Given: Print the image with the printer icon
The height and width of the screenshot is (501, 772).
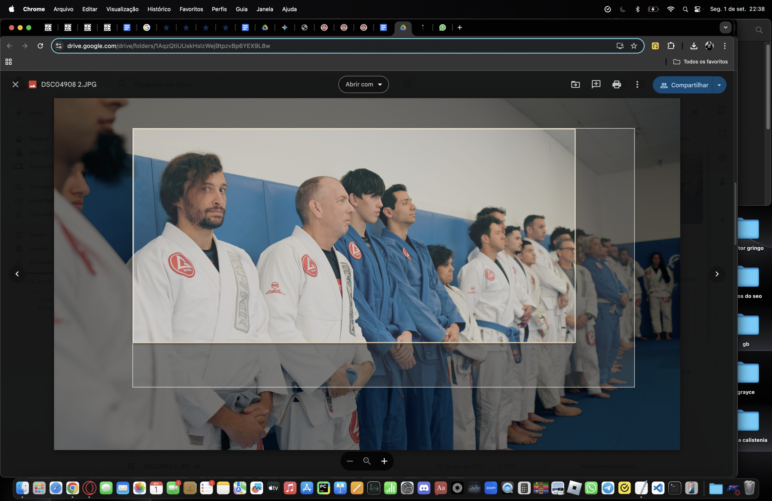Looking at the screenshot, I should coord(616,85).
